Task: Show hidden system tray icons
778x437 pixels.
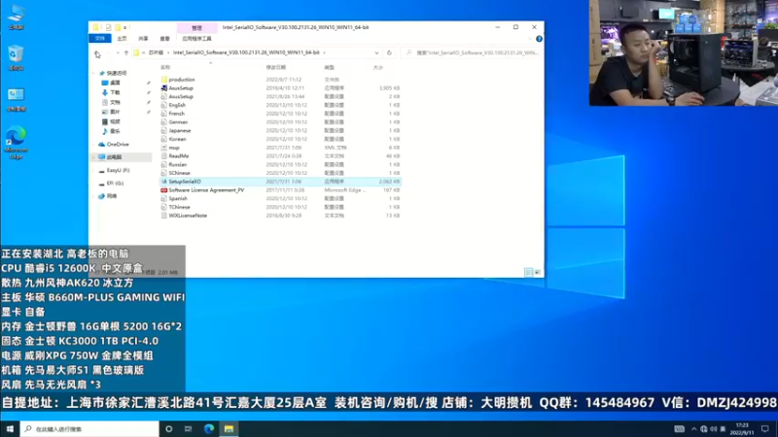Action: (693, 429)
